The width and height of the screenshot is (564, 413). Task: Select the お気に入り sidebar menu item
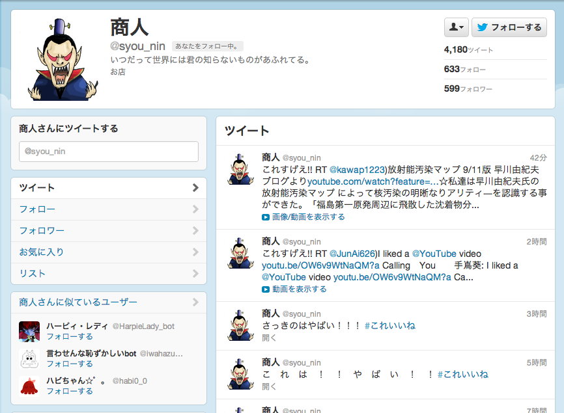(x=109, y=252)
